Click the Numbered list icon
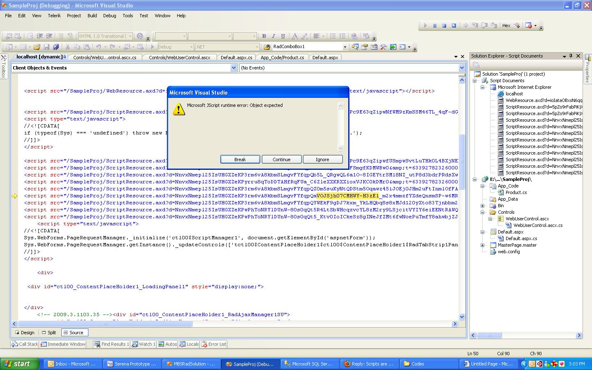 (342, 36)
